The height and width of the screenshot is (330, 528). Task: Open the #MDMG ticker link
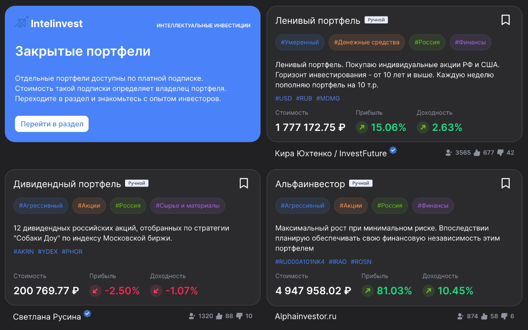coord(328,98)
